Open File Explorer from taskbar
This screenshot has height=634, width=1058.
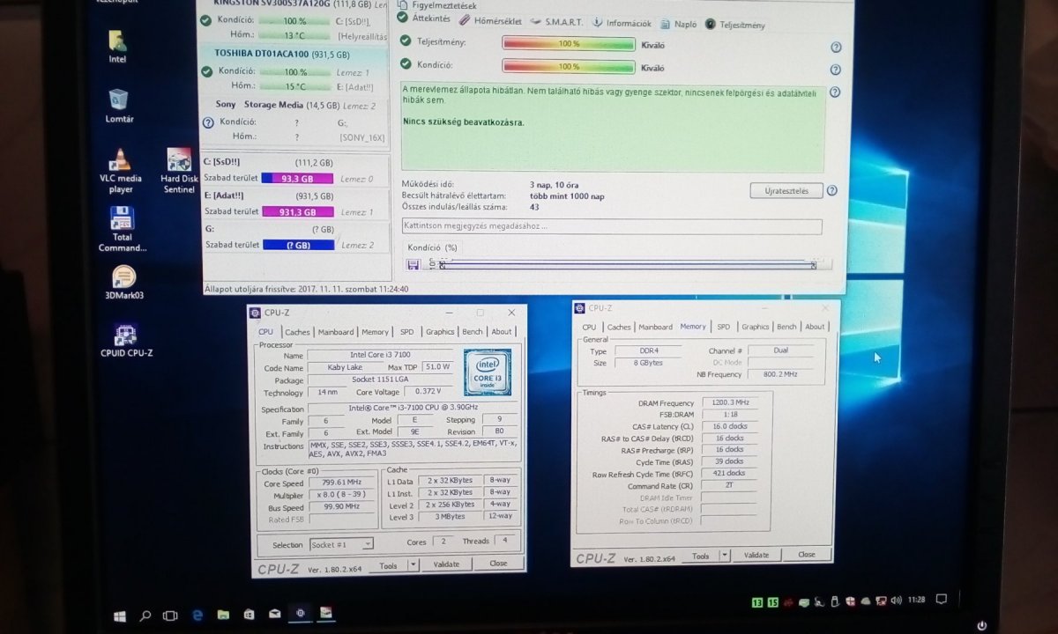click(223, 615)
